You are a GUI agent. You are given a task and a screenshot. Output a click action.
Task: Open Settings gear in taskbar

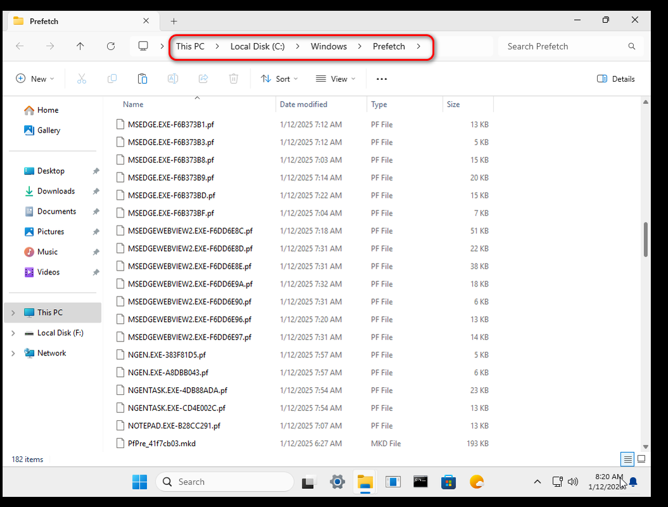click(x=337, y=482)
